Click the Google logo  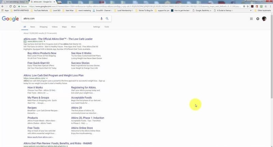click(x=10, y=19)
